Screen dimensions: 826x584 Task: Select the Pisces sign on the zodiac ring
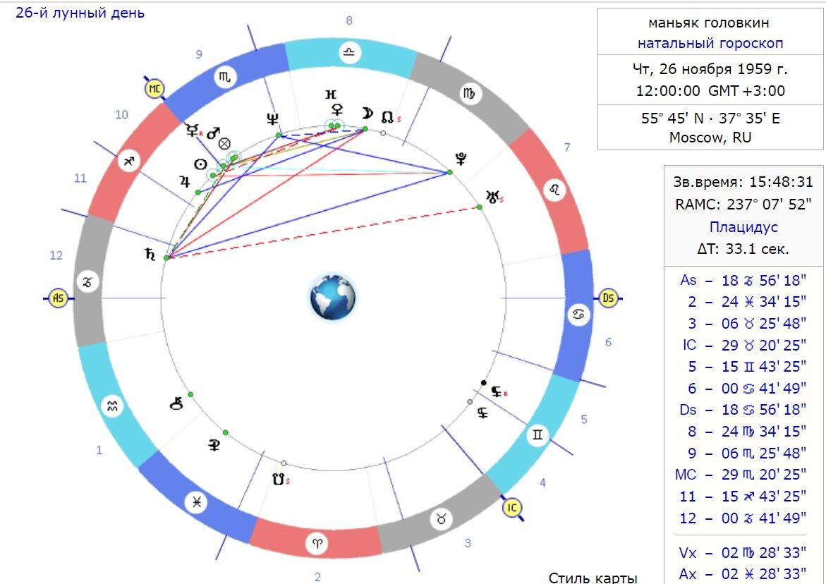pyautogui.click(x=197, y=502)
